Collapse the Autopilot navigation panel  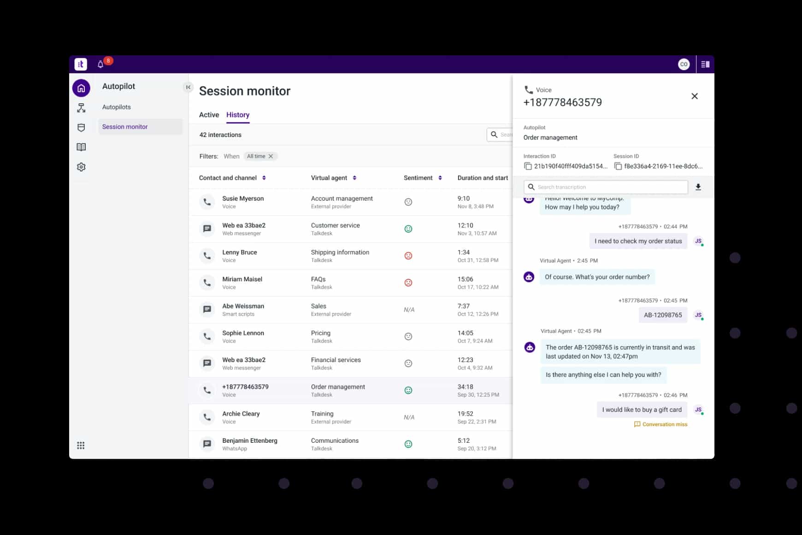(x=188, y=87)
